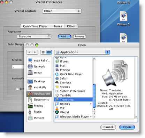Image resolution: width=145 pixels, height=138 pixels.
Task: Open the Music note icon in sidebar
Action: click(x=30, y=112)
